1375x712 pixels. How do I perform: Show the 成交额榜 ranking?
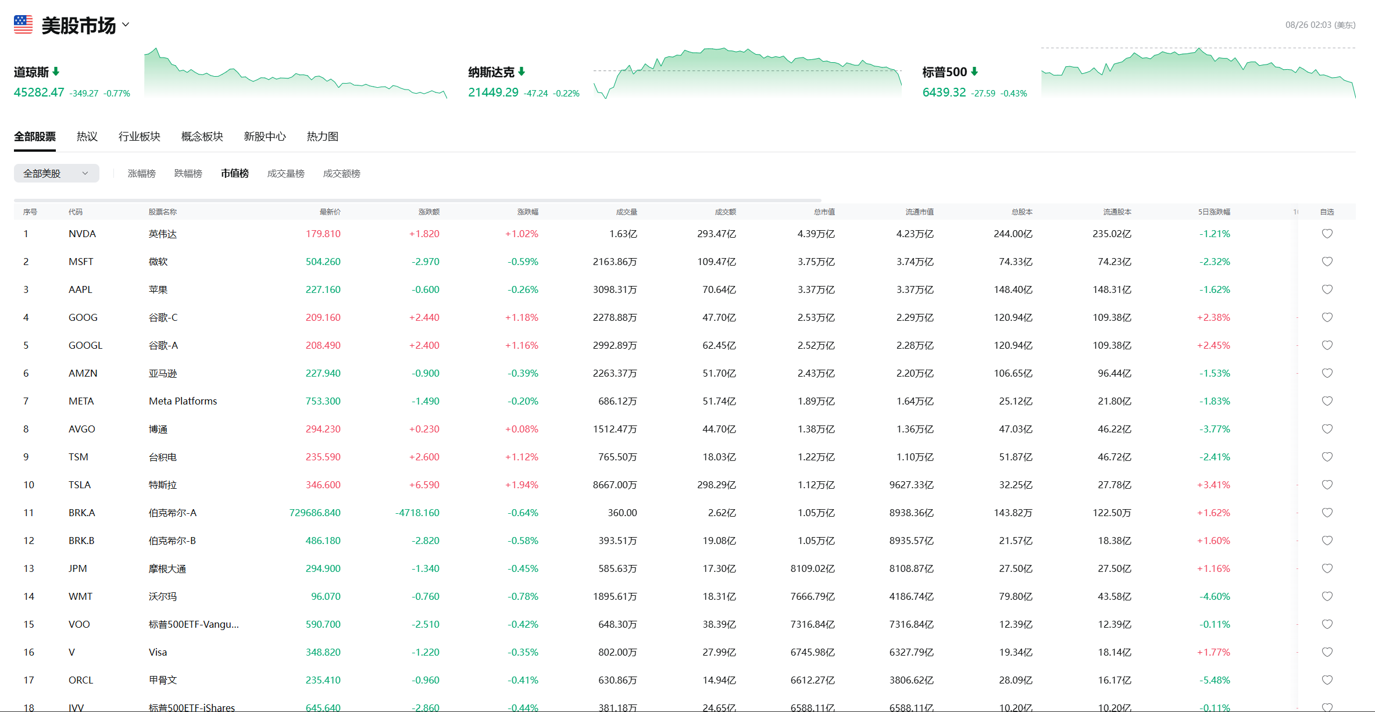342,174
